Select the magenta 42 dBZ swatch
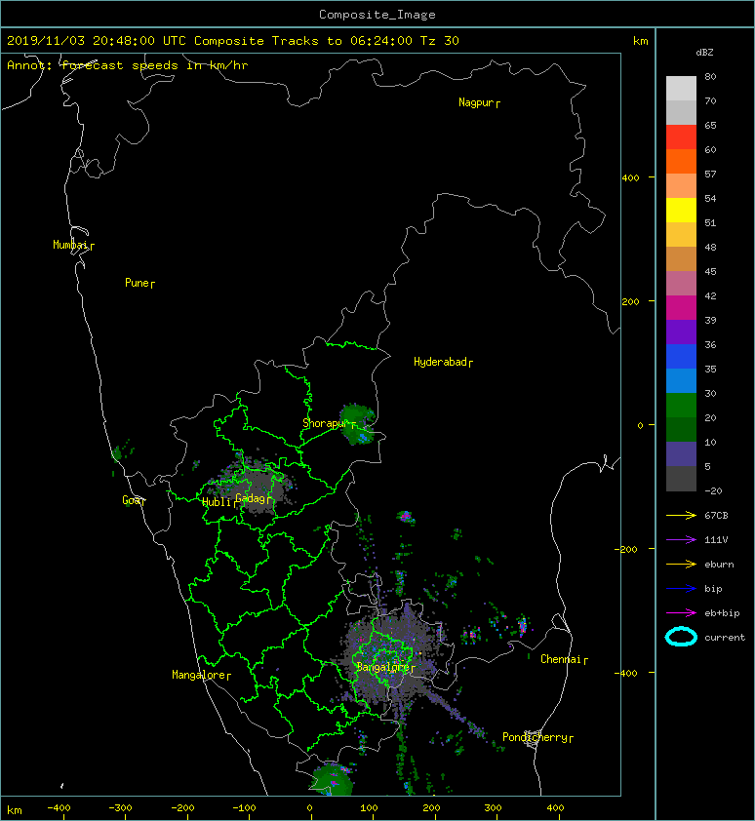The width and height of the screenshot is (755, 821). point(681,307)
